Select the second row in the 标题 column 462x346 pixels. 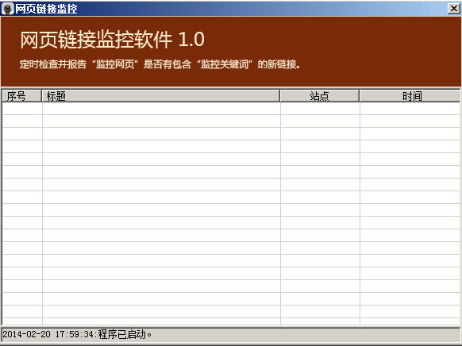click(161, 121)
